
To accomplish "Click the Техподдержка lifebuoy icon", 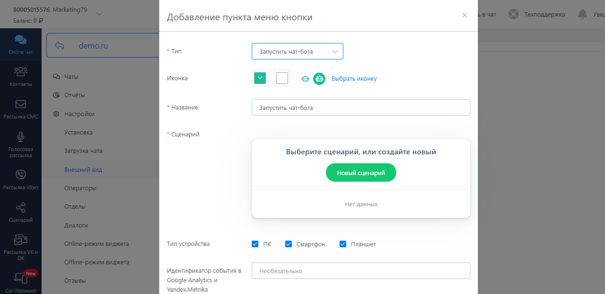I will coord(513,14).
